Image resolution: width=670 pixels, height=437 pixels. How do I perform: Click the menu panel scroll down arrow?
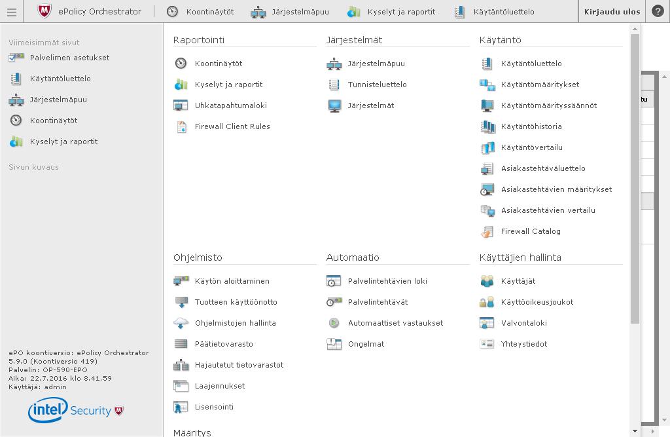click(x=635, y=431)
